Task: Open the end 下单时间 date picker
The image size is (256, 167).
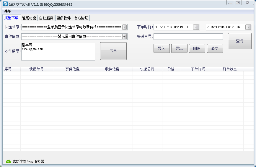Action: (248, 27)
